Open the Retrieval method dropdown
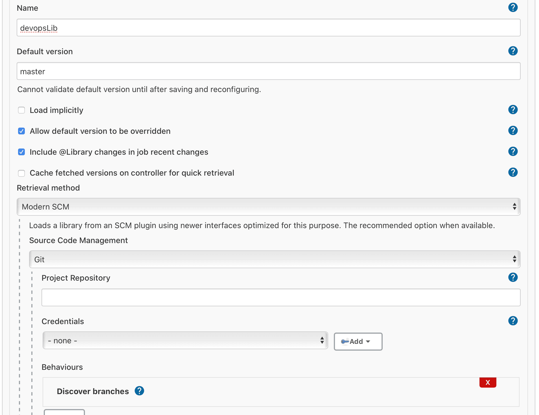Image resolution: width=539 pixels, height=415 pixels. [x=268, y=207]
